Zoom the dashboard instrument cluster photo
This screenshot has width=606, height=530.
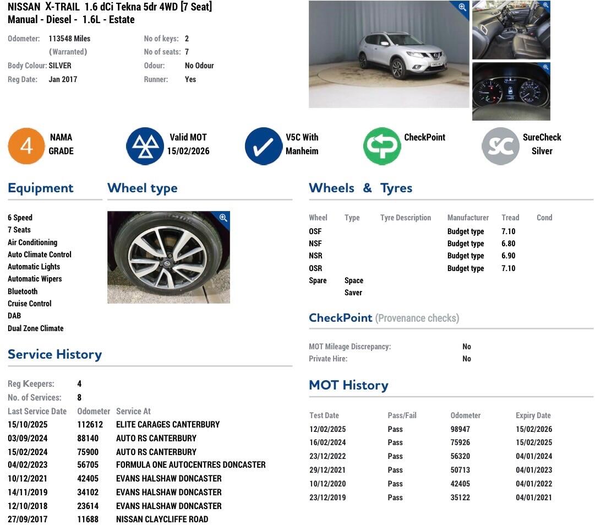tap(545, 68)
